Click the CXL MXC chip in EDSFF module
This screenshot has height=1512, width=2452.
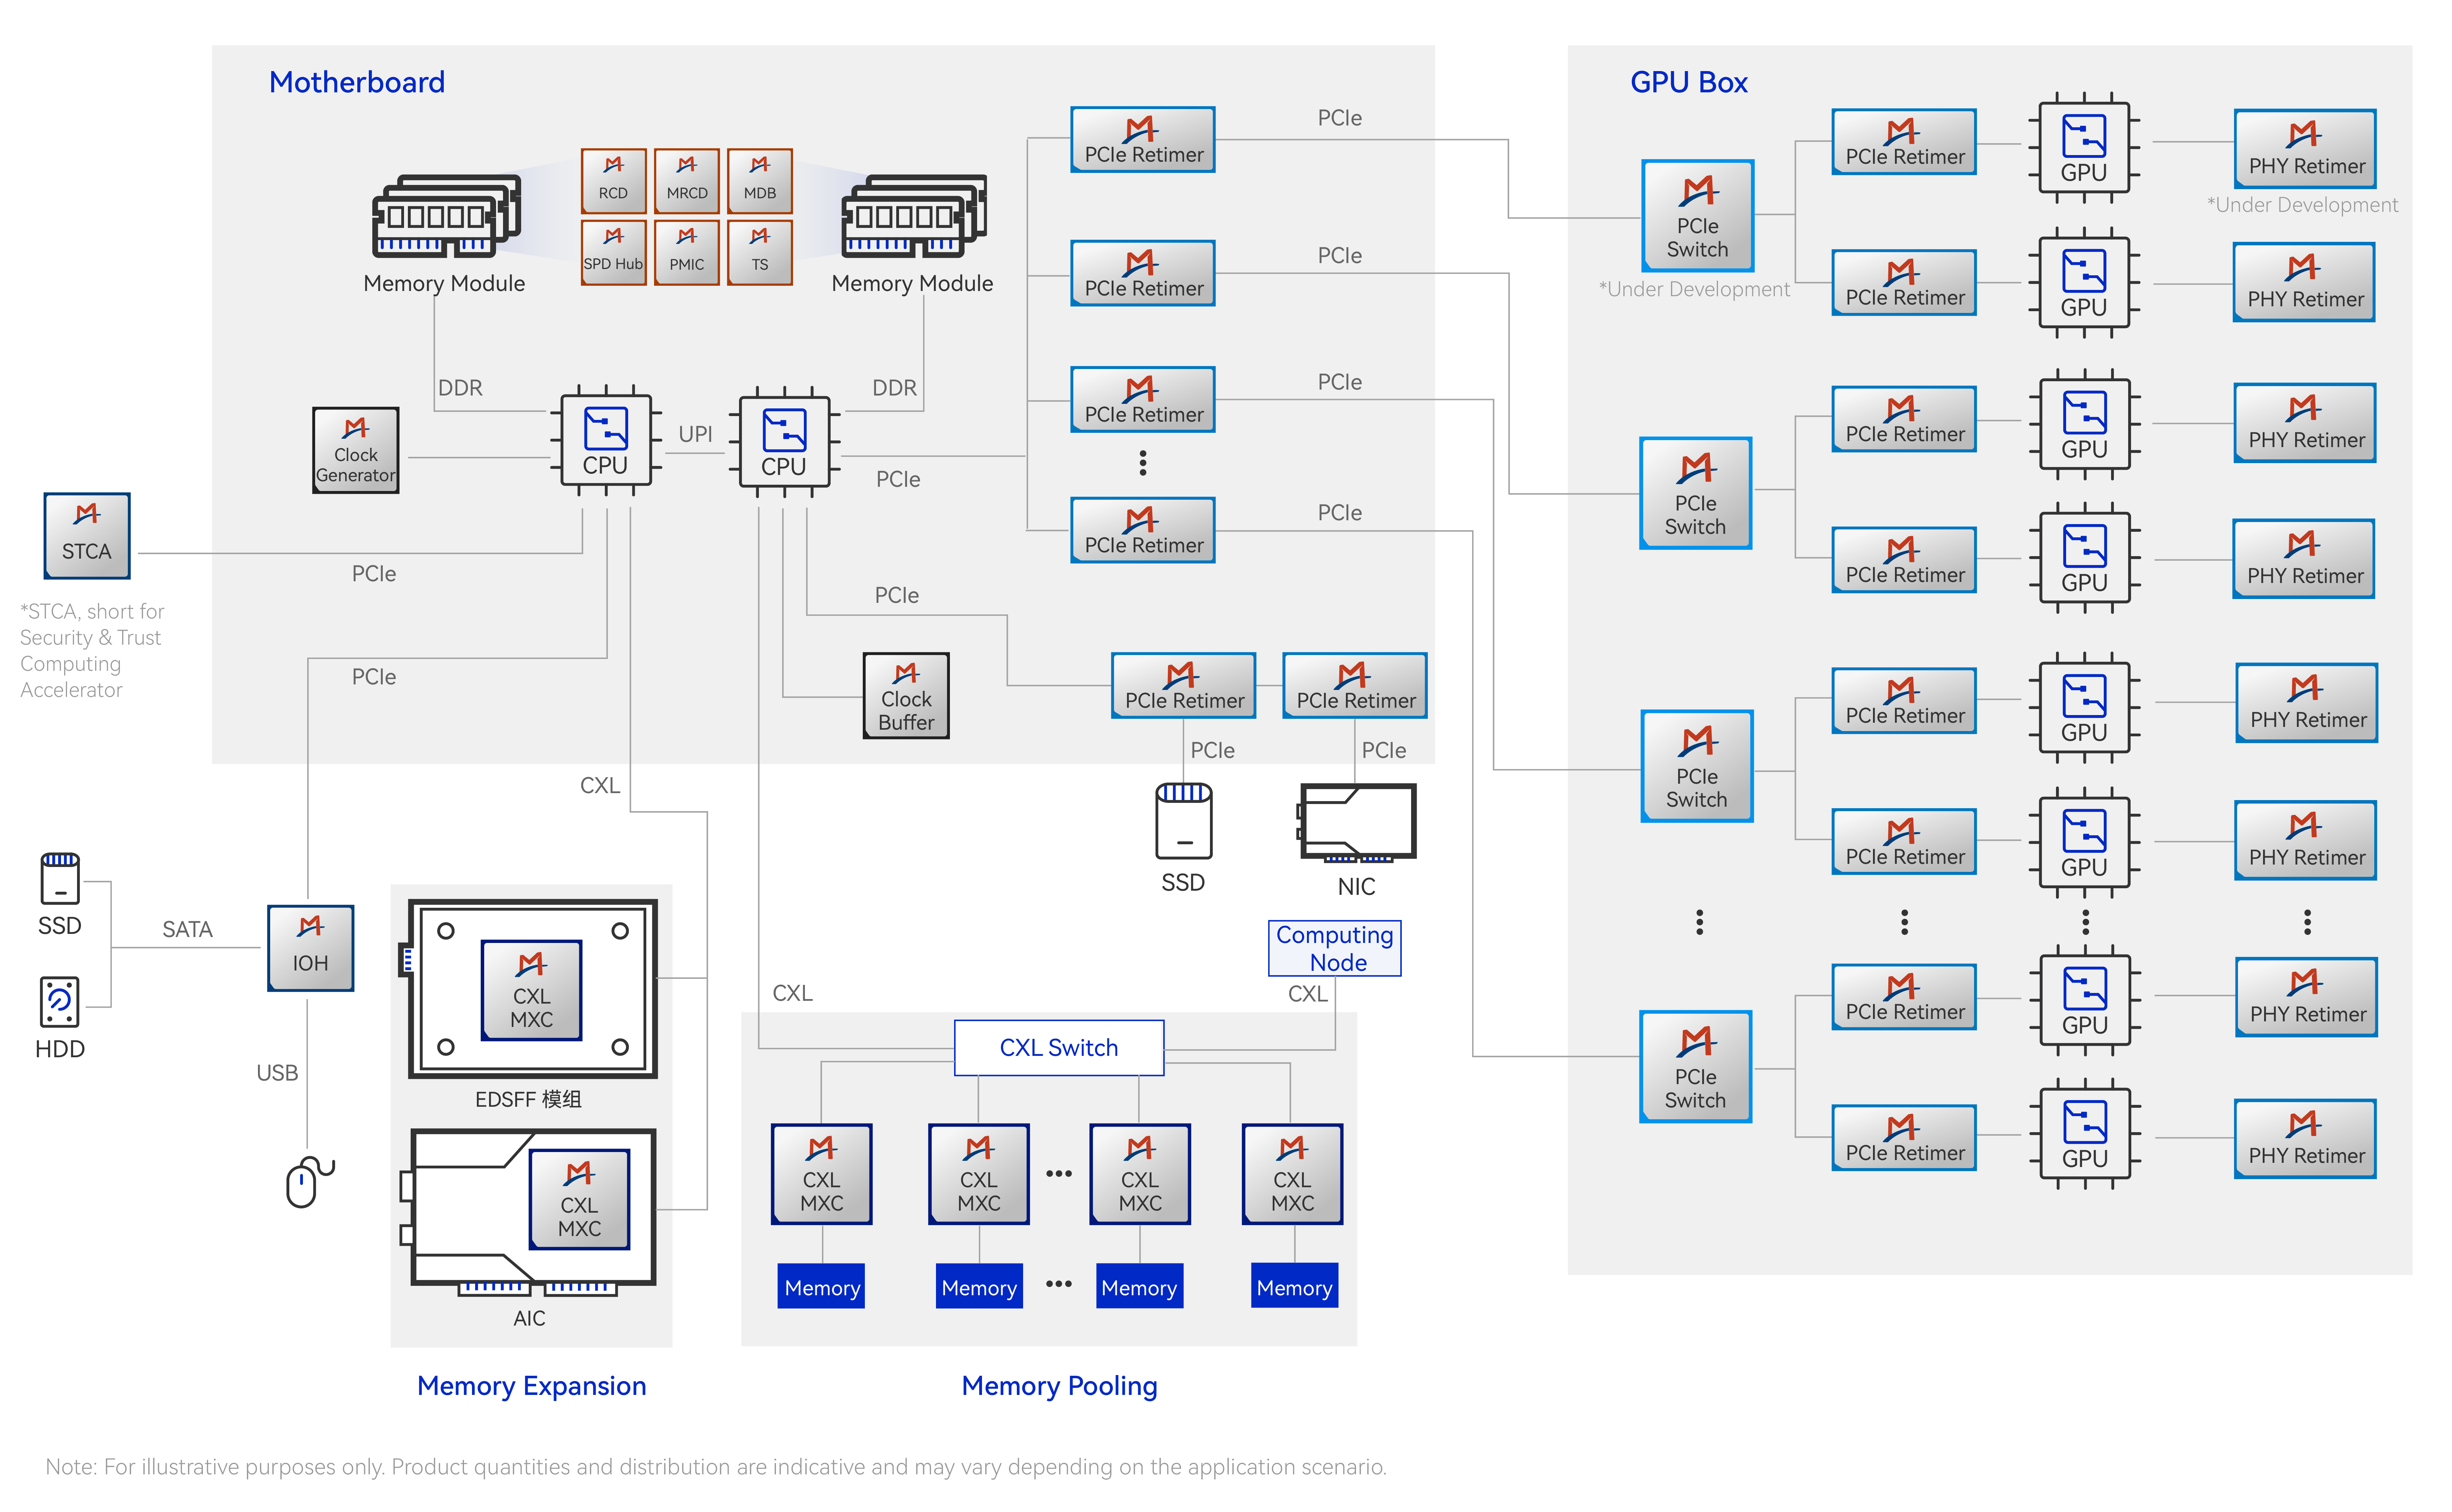click(531, 990)
